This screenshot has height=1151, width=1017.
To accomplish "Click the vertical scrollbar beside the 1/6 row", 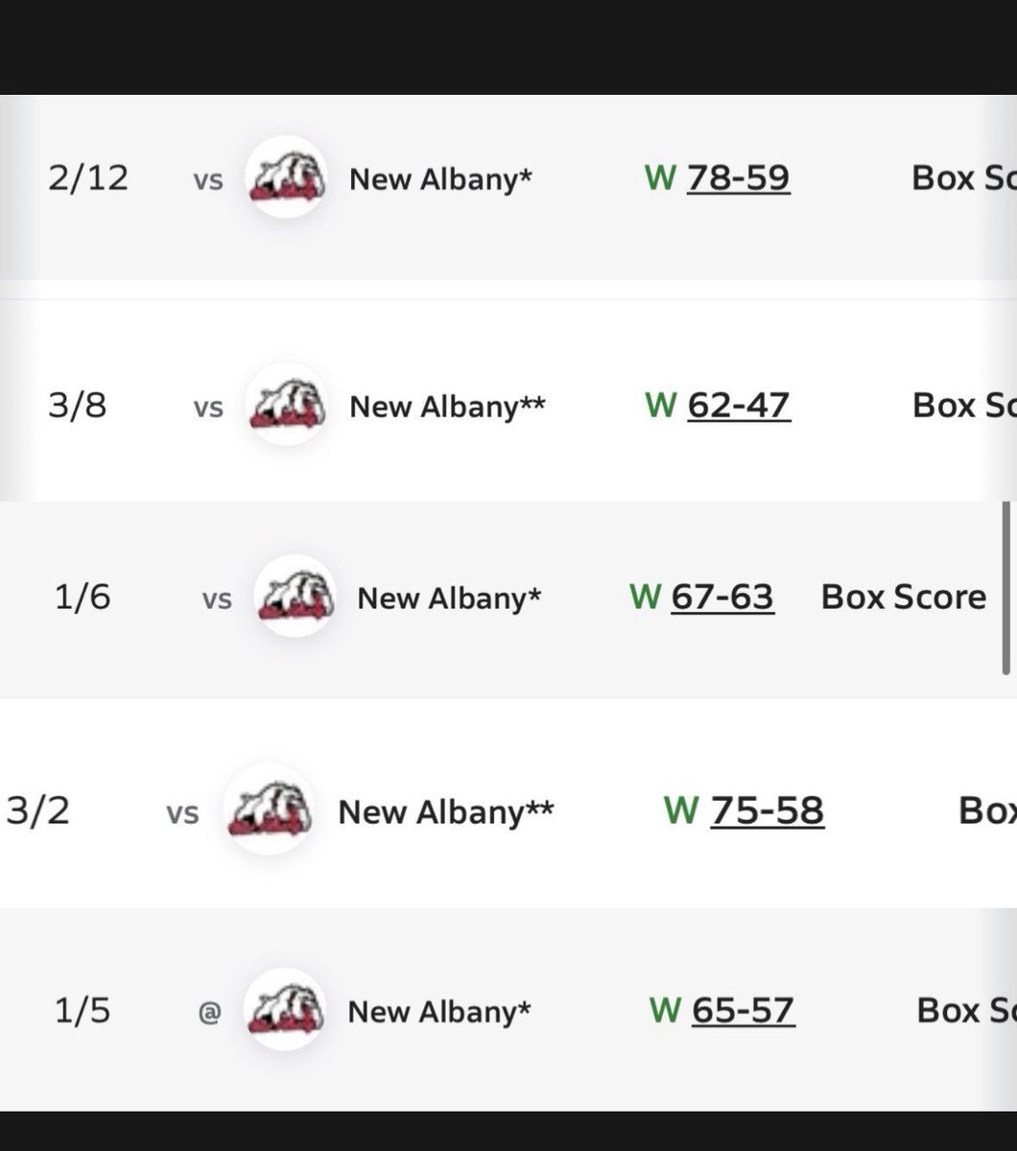I will (1006, 588).
